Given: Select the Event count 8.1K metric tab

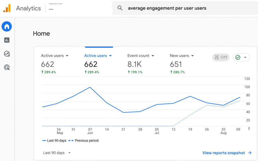Looking at the screenshot, I should click(x=141, y=63).
